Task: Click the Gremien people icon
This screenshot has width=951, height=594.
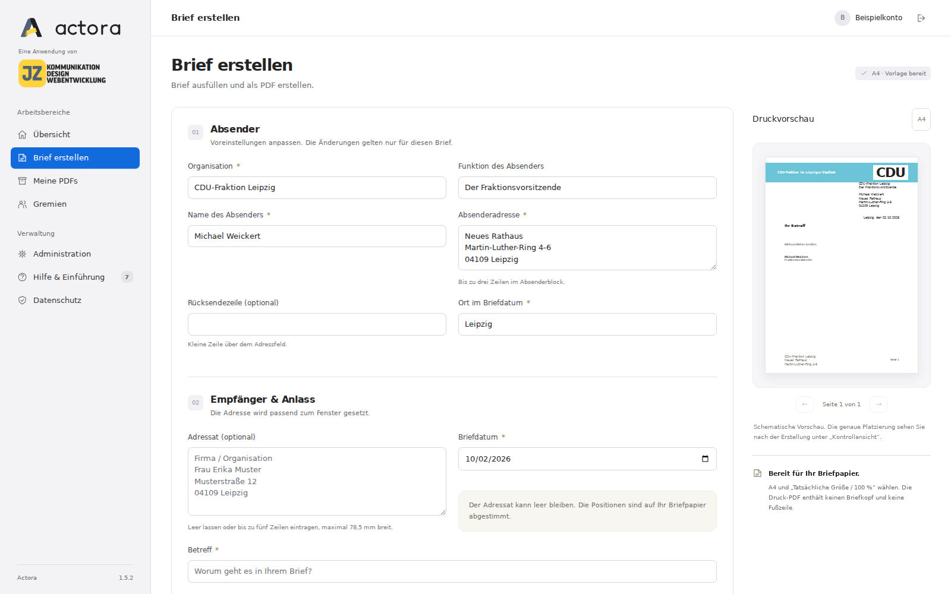Action: pyautogui.click(x=22, y=204)
